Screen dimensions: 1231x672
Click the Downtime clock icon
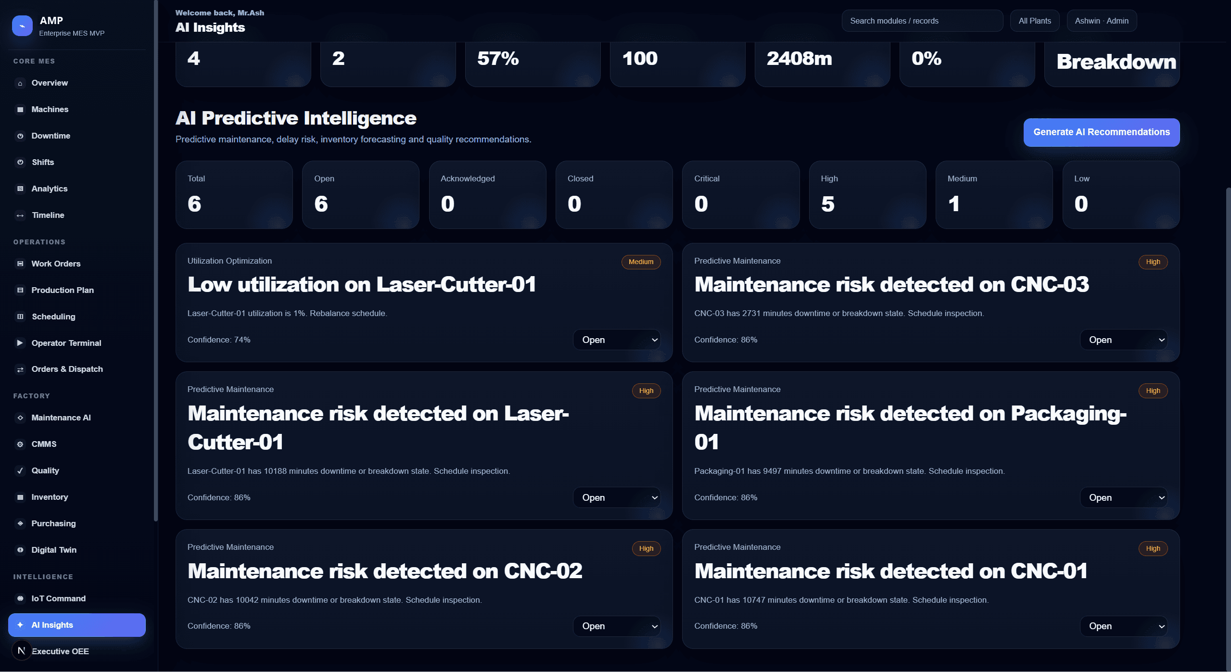[x=20, y=136]
